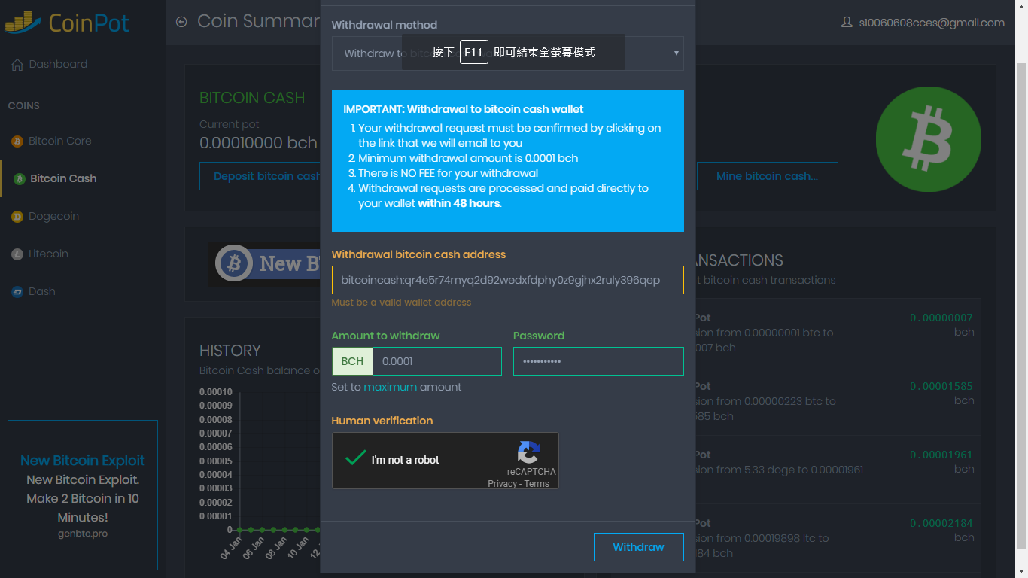1028x578 pixels.
Task: Click the Dash coin icon
Action: click(x=17, y=292)
